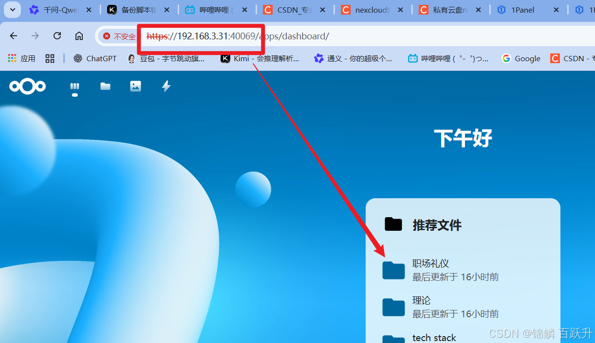Open the 通义 bookmark
Screen dimensions: 595x343
point(353,58)
